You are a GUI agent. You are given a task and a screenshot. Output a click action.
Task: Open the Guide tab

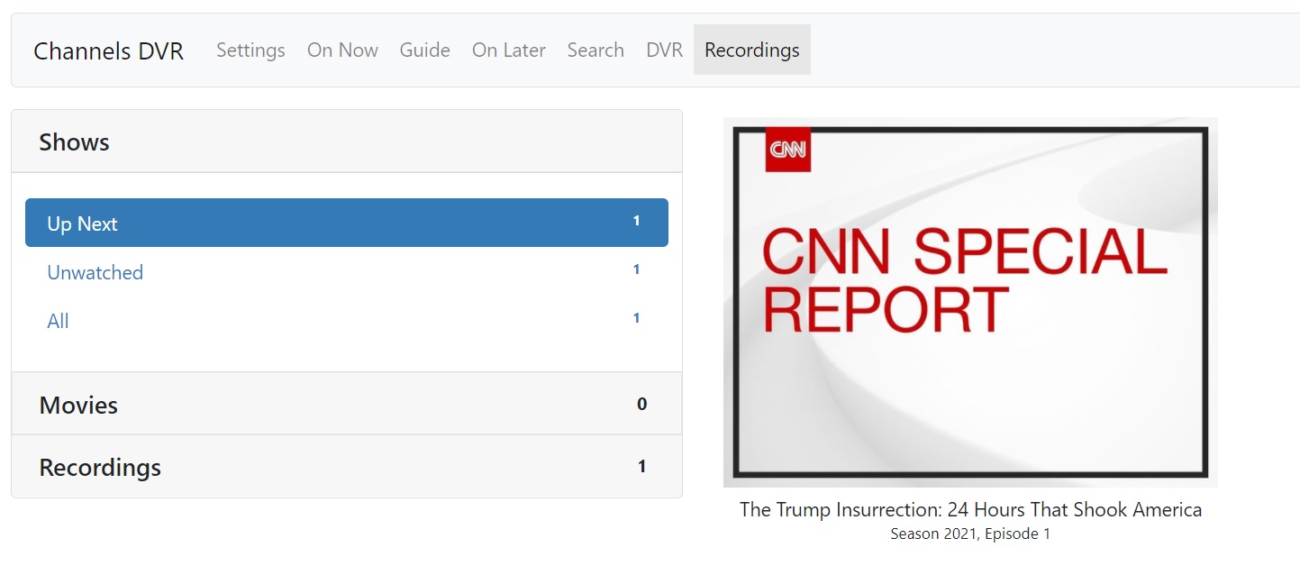[x=424, y=50]
